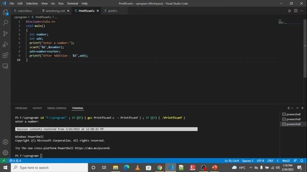Open the feedback icon in status bar
The height and width of the screenshot is (172, 307).
tap(295, 161)
